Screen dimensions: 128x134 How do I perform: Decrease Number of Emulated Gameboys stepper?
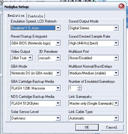(x=79, y=89)
